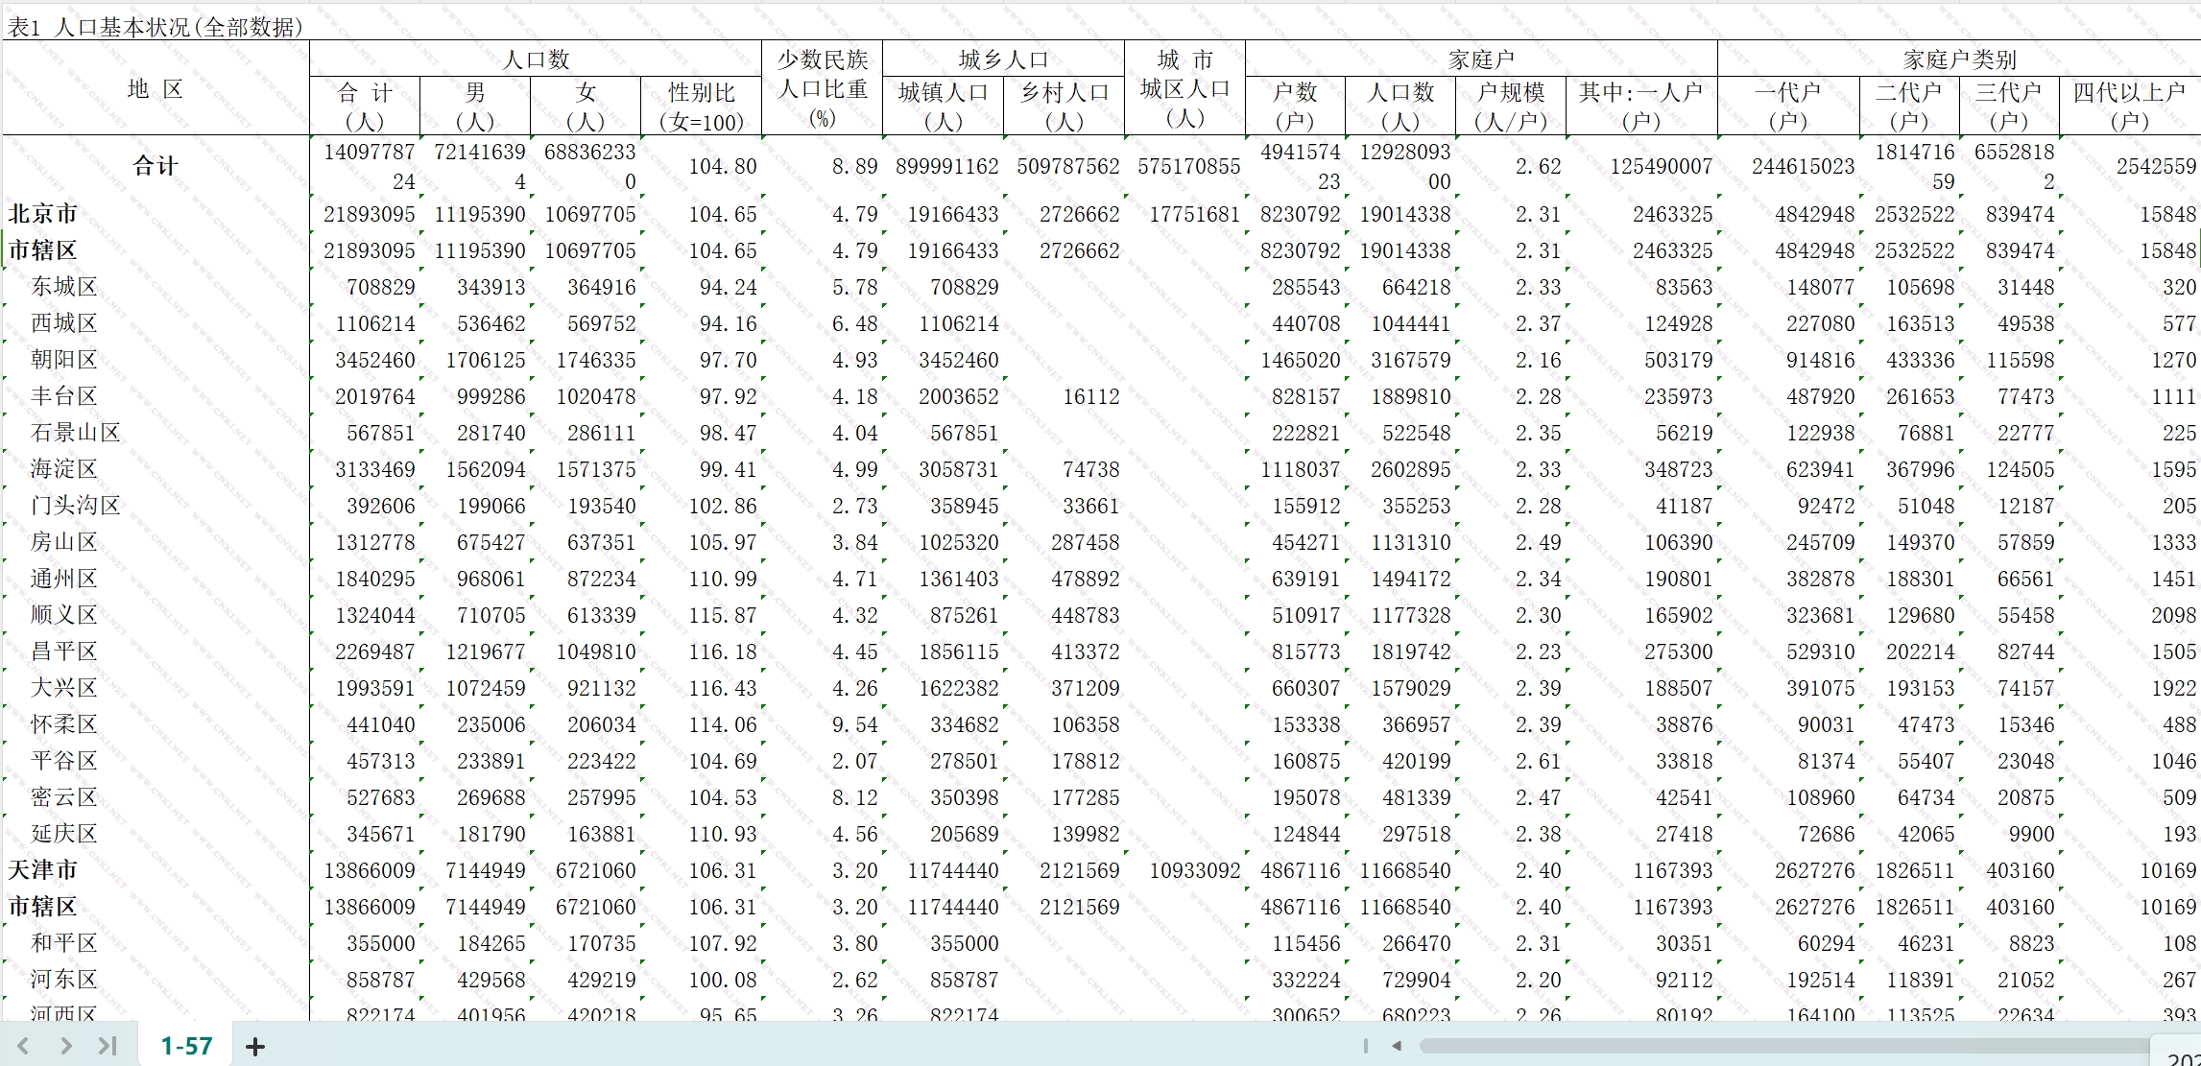Select the 人口数 header cell
This screenshot has width=2201, height=1066.
536,59
